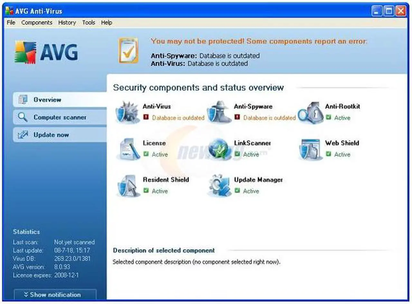Open the Resident Shield icon
This screenshot has height=304, width=412.
tap(128, 186)
